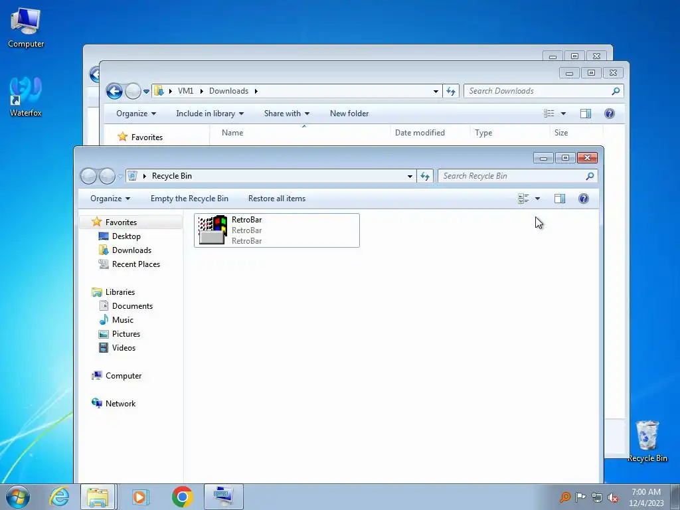The width and height of the screenshot is (680, 510).
Task: Select Favorites in Recycle Bin sidebar
Action: (x=131, y=222)
